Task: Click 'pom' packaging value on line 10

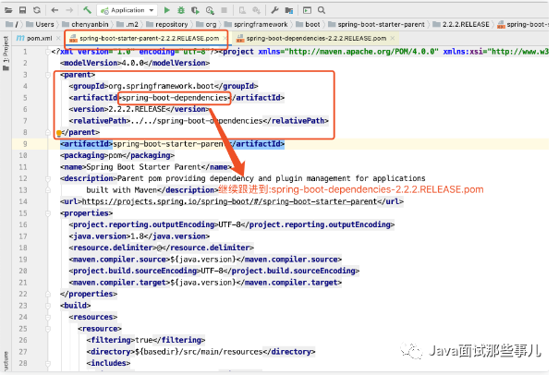Action: point(115,155)
